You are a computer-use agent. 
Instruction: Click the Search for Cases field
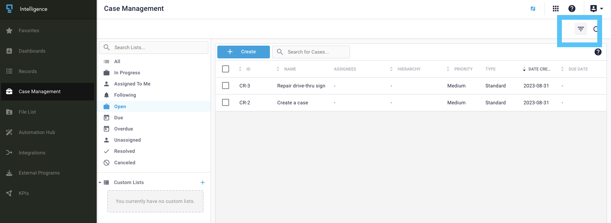tap(311, 52)
